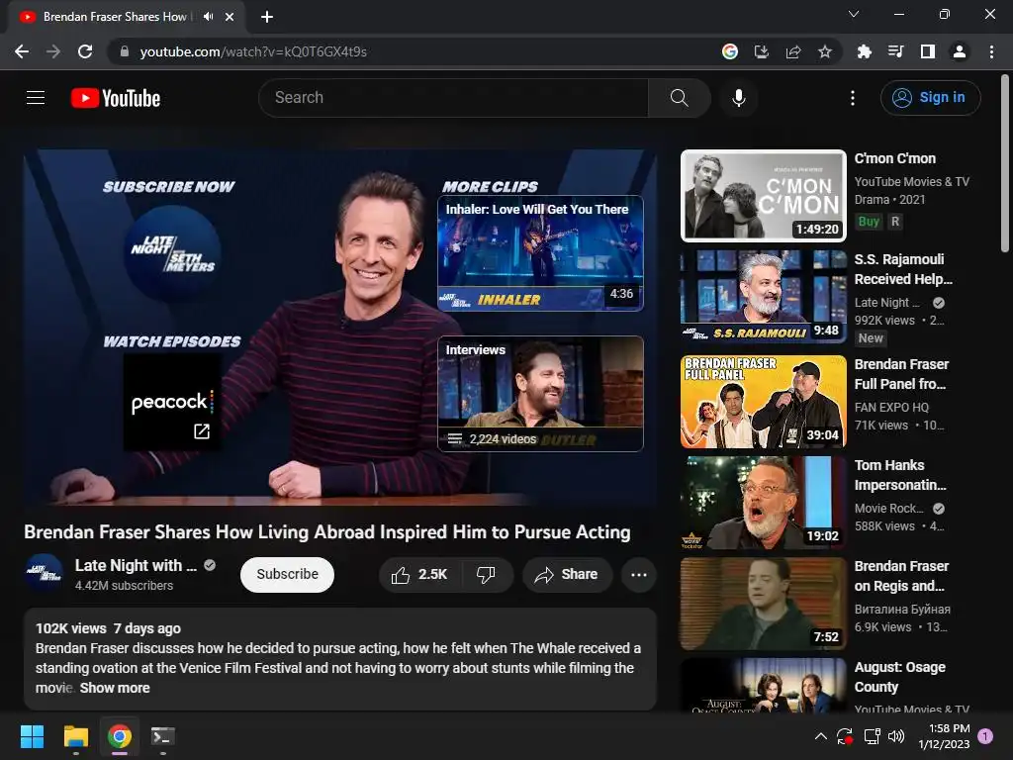This screenshot has width=1013, height=760.
Task: Open more actions ellipsis under video
Action: tap(639, 575)
